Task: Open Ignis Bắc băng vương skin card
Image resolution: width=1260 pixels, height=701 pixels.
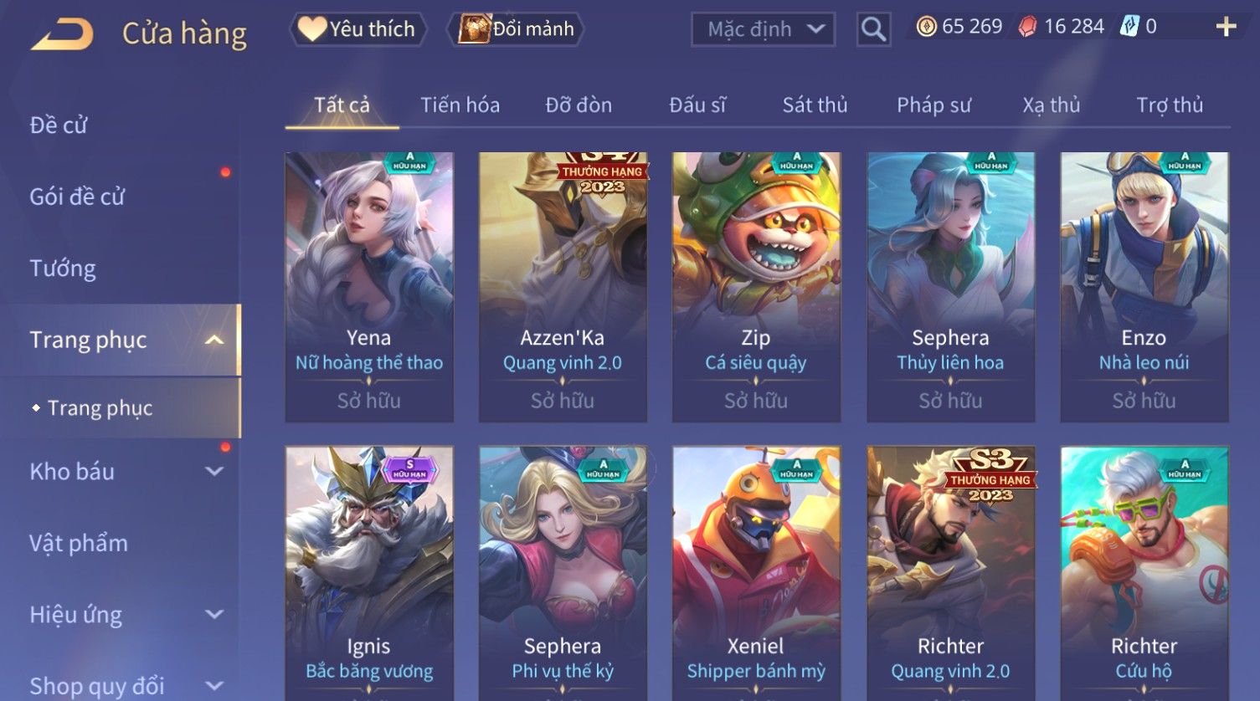Action: point(369,573)
